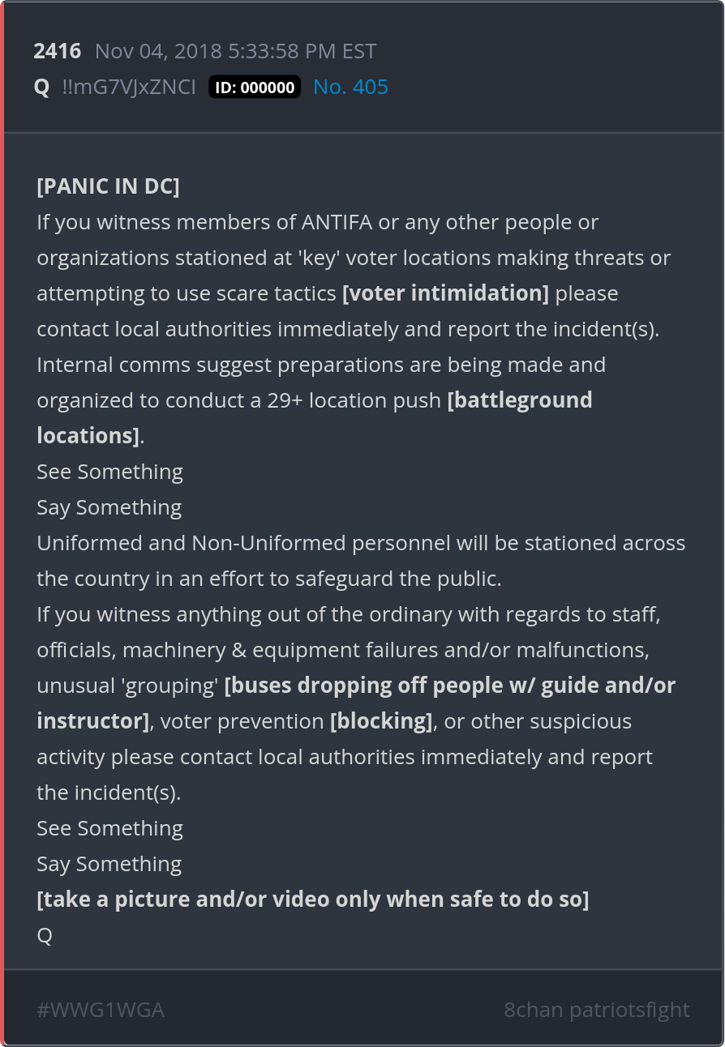Open the No. 405 link
This screenshot has height=1047, width=725.
point(350,87)
